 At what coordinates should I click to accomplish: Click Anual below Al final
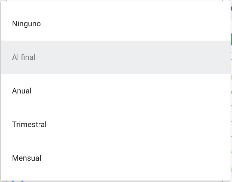click(x=22, y=91)
